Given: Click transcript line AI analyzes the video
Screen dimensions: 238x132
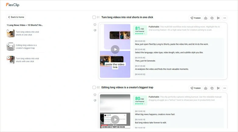Looking at the screenshot, I should (162, 69).
